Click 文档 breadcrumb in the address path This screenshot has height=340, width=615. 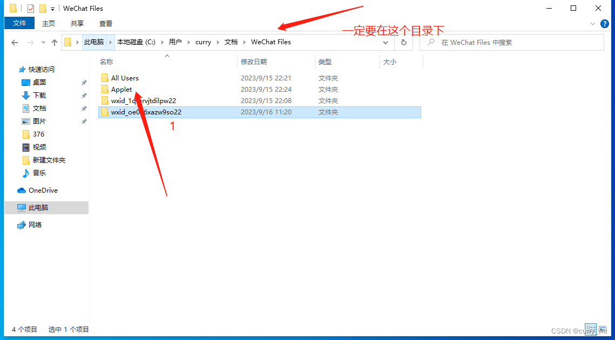pos(231,42)
